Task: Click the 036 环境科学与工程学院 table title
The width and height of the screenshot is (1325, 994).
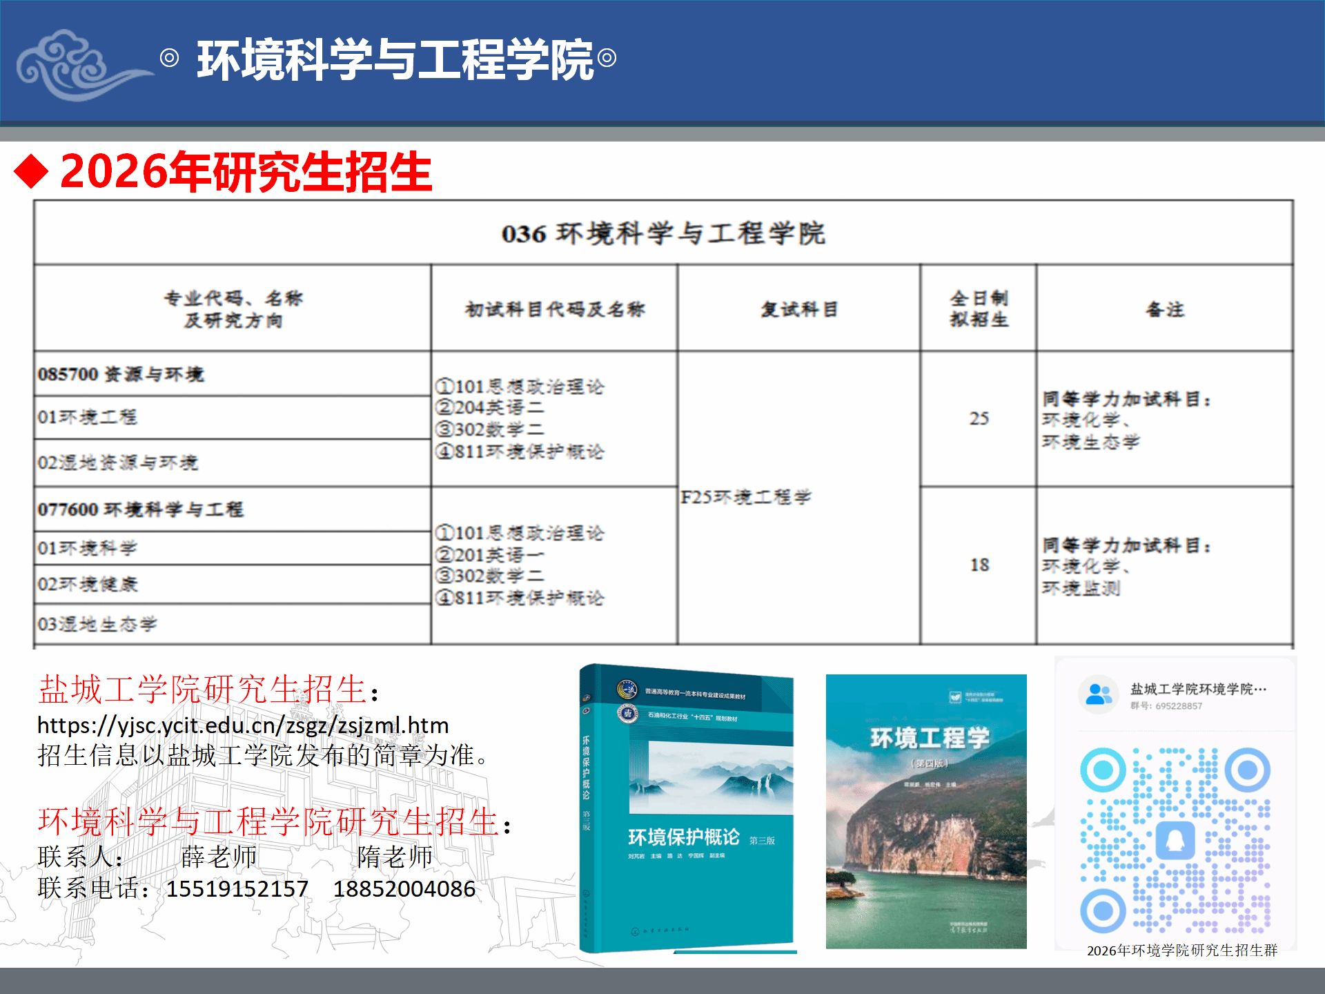Action: coord(663,233)
